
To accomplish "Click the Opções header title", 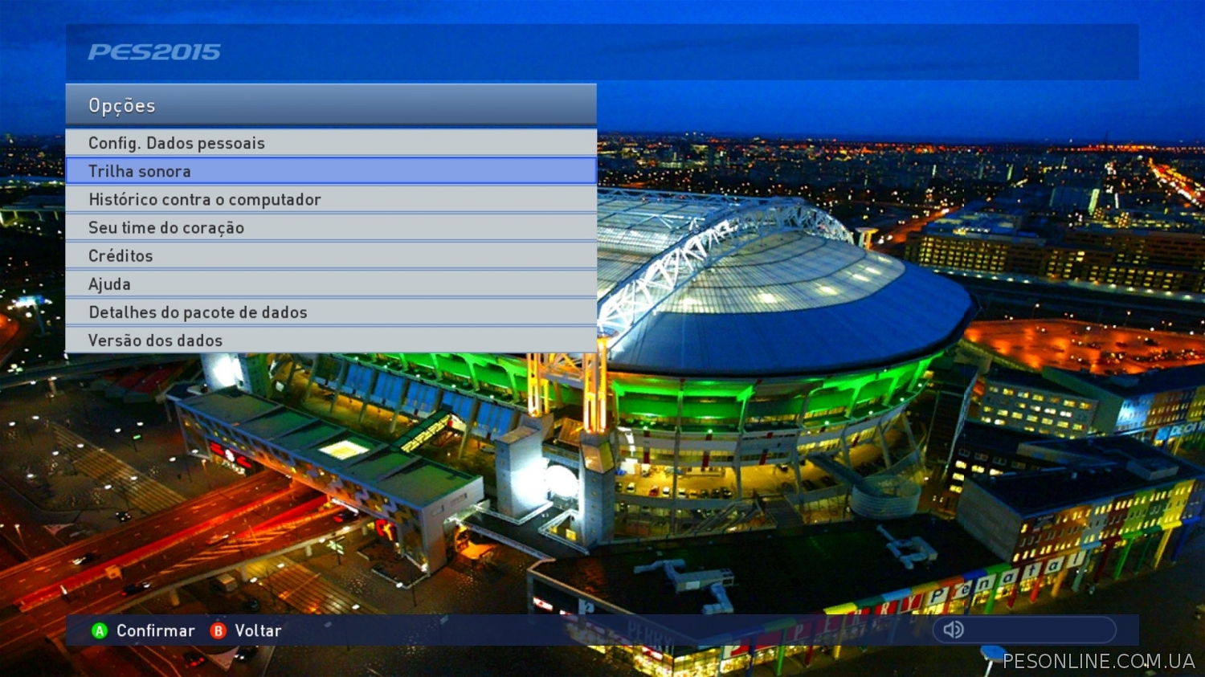I will tap(122, 106).
